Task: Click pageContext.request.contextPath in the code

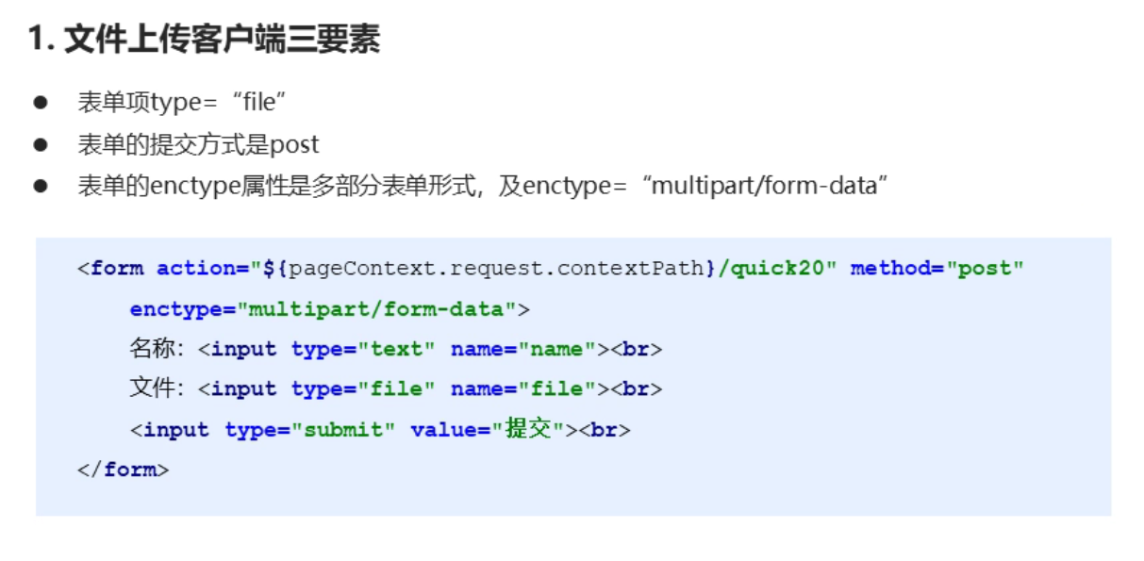Action: [x=497, y=269]
